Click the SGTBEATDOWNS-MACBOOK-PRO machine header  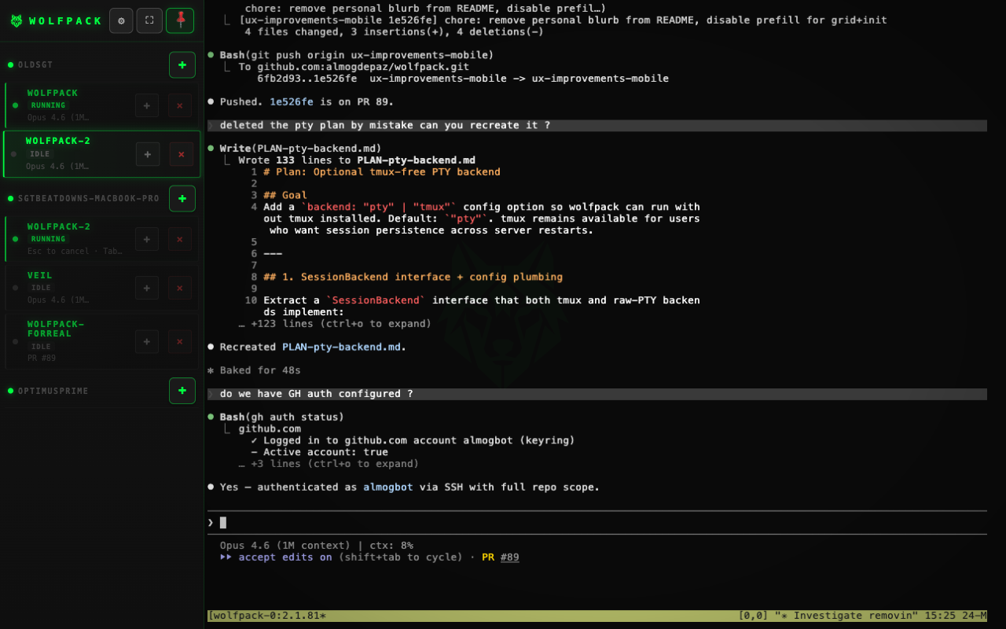click(x=89, y=198)
